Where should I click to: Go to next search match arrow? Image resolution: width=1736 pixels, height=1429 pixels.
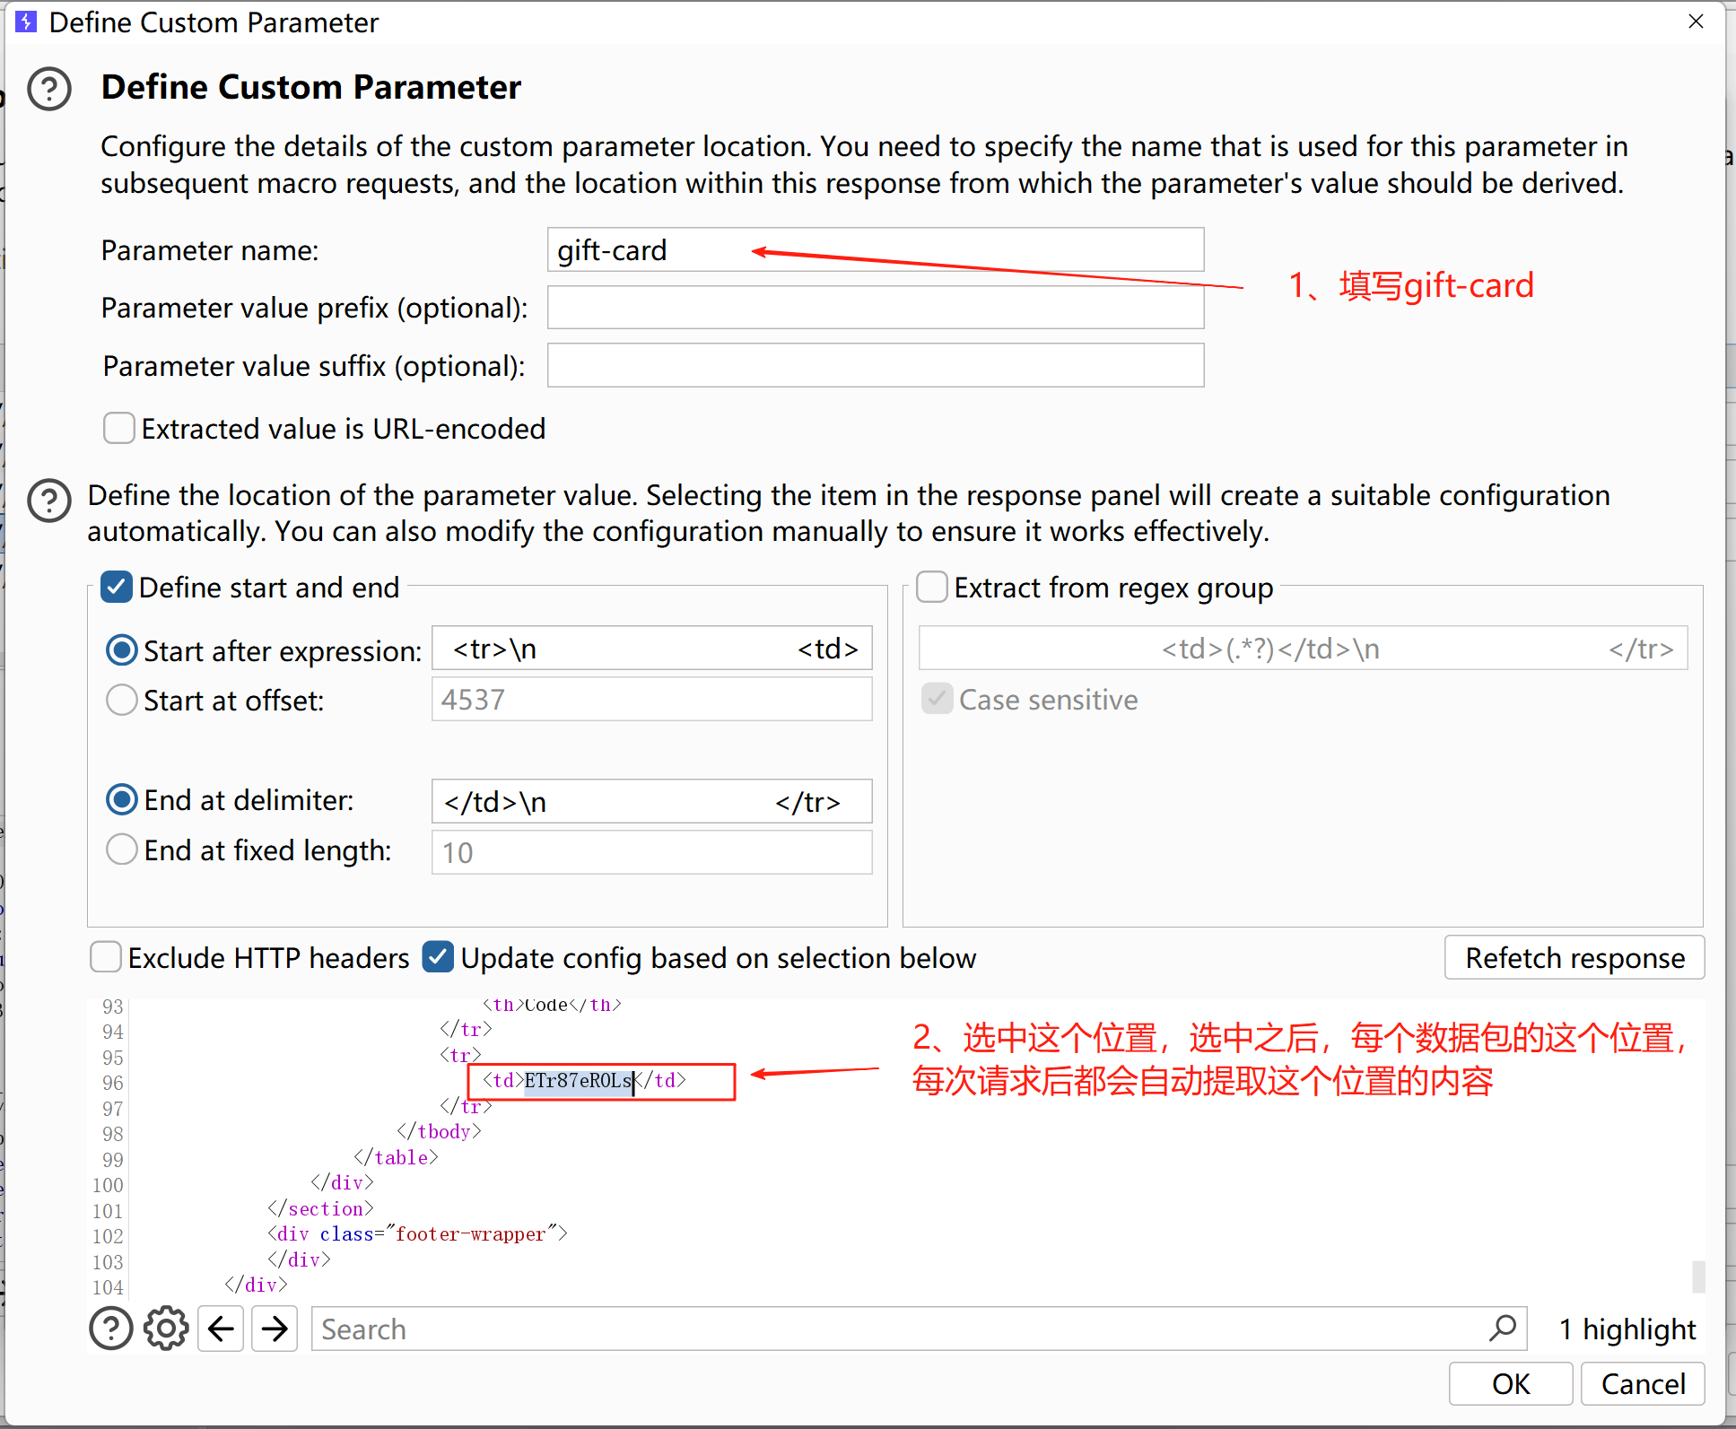point(275,1329)
